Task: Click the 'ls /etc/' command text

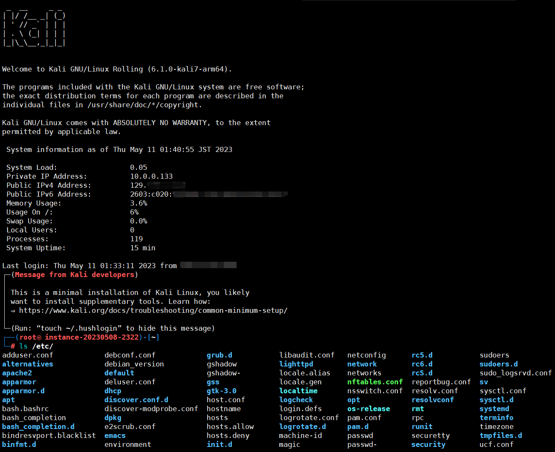Action: pyautogui.click(x=36, y=346)
